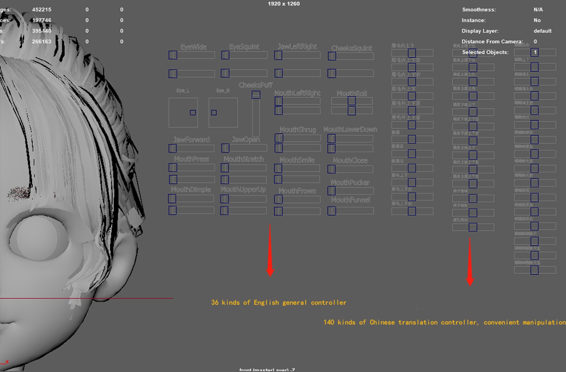Pick the Eye_L controller handle
Viewport: 566px width, 372px height.
[x=193, y=113]
